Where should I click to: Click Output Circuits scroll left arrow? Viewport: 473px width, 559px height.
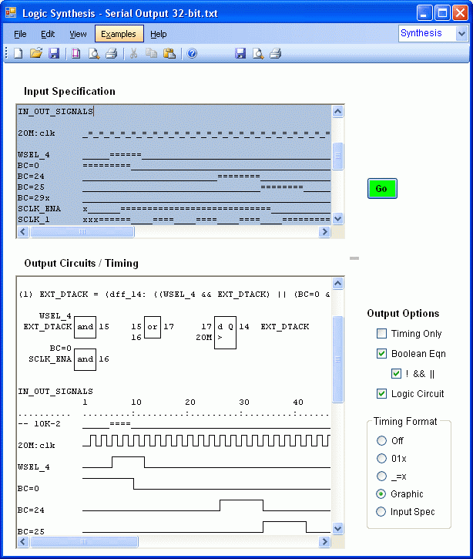pyautogui.click(x=23, y=541)
